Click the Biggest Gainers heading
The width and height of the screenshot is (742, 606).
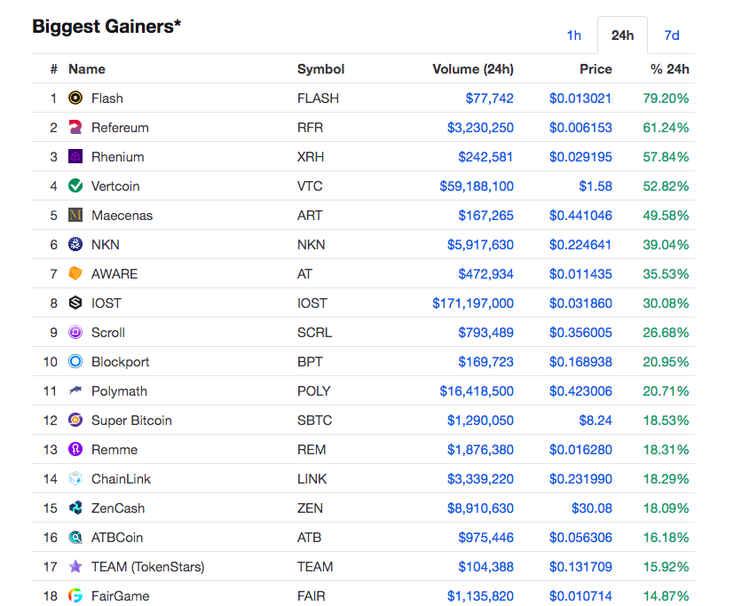[x=107, y=27]
